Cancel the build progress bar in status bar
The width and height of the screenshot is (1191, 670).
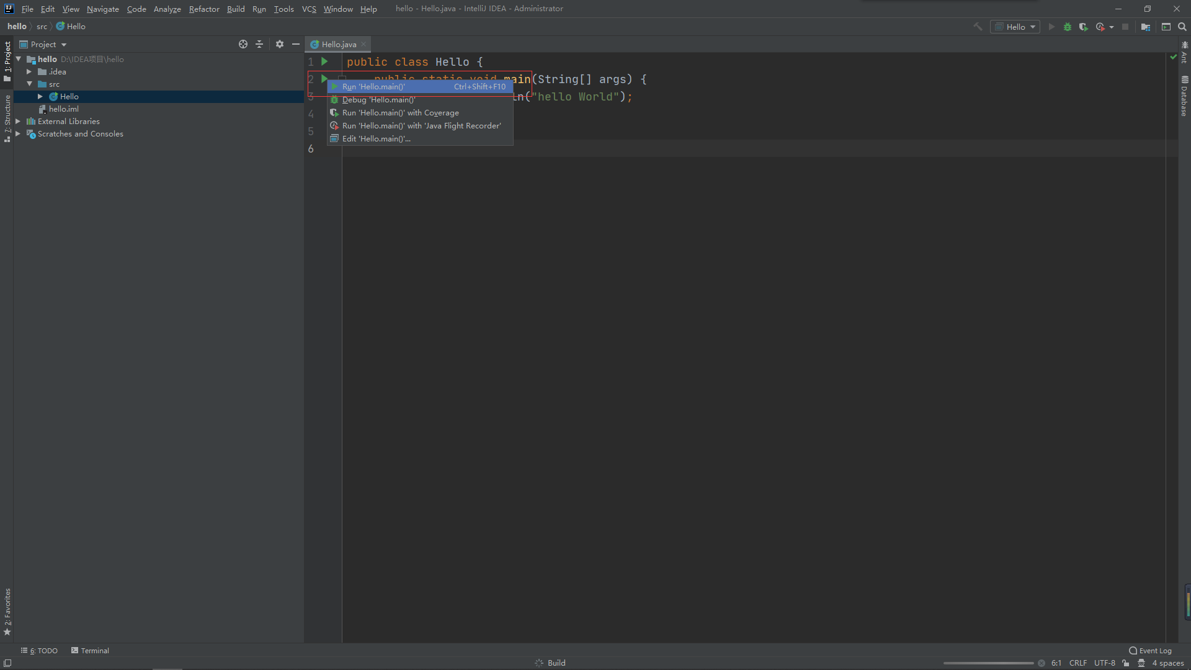(x=1041, y=663)
